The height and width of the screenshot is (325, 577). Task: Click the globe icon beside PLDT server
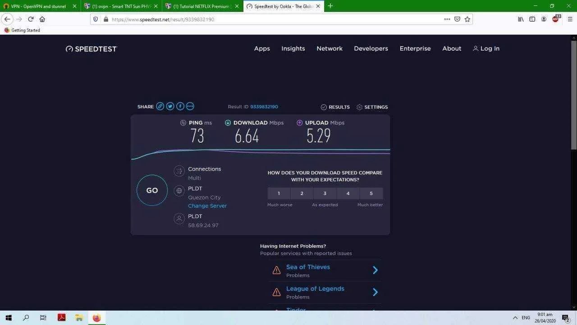tap(179, 191)
